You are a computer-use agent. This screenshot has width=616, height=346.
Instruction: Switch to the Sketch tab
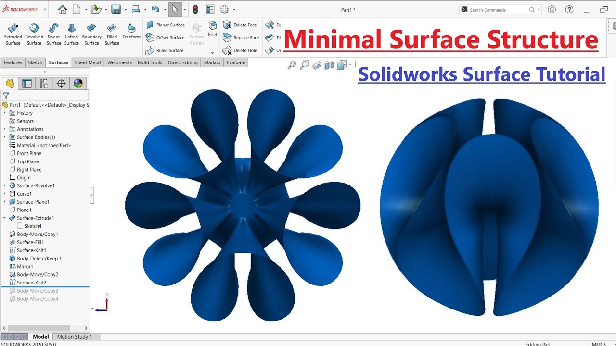coord(35,62)
